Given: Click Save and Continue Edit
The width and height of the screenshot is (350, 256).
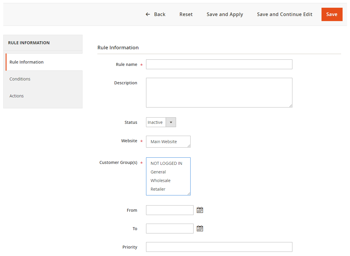Looking at the screenshot, I should tap(284, 14).
